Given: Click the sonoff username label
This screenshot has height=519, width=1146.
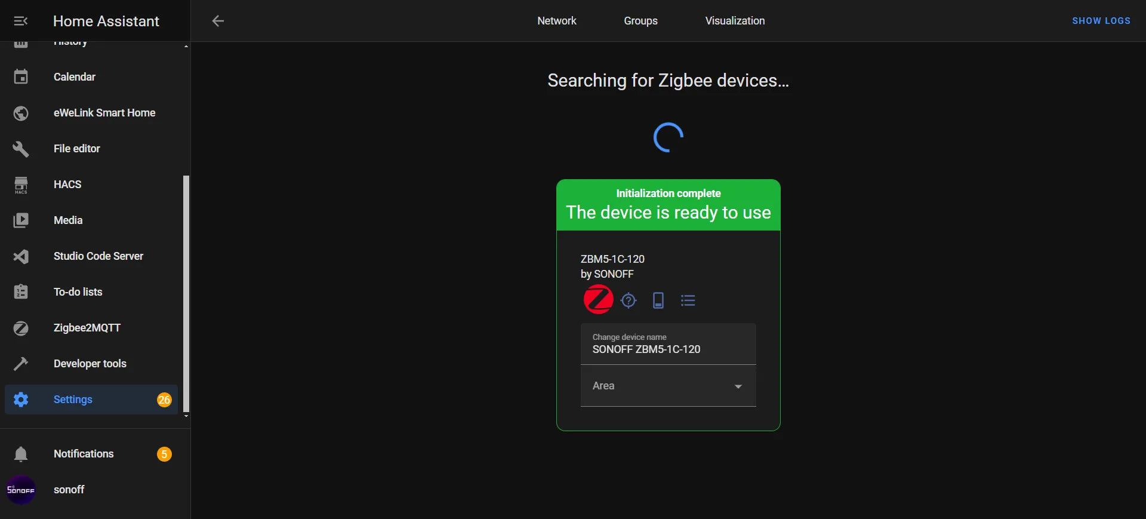Looking at the screenshot, I should tap(69, 490).
